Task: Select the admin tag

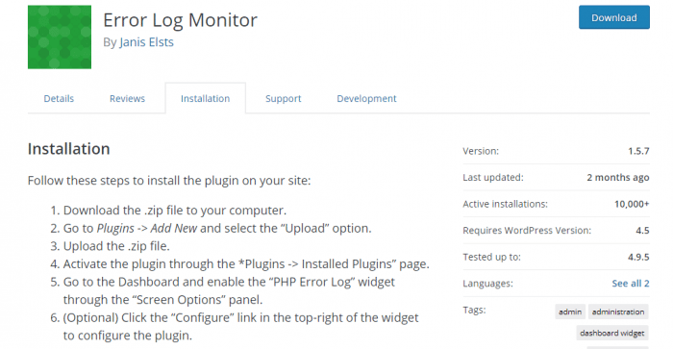Action: [570, 312]
